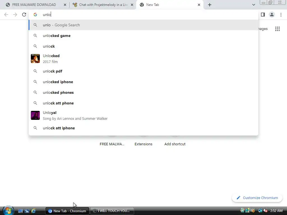Select New Tab - Chromium taskbar button
Image resolution: width=287 pixels, height=215 pixels.
pyautogui.click(x=67, y=211)
